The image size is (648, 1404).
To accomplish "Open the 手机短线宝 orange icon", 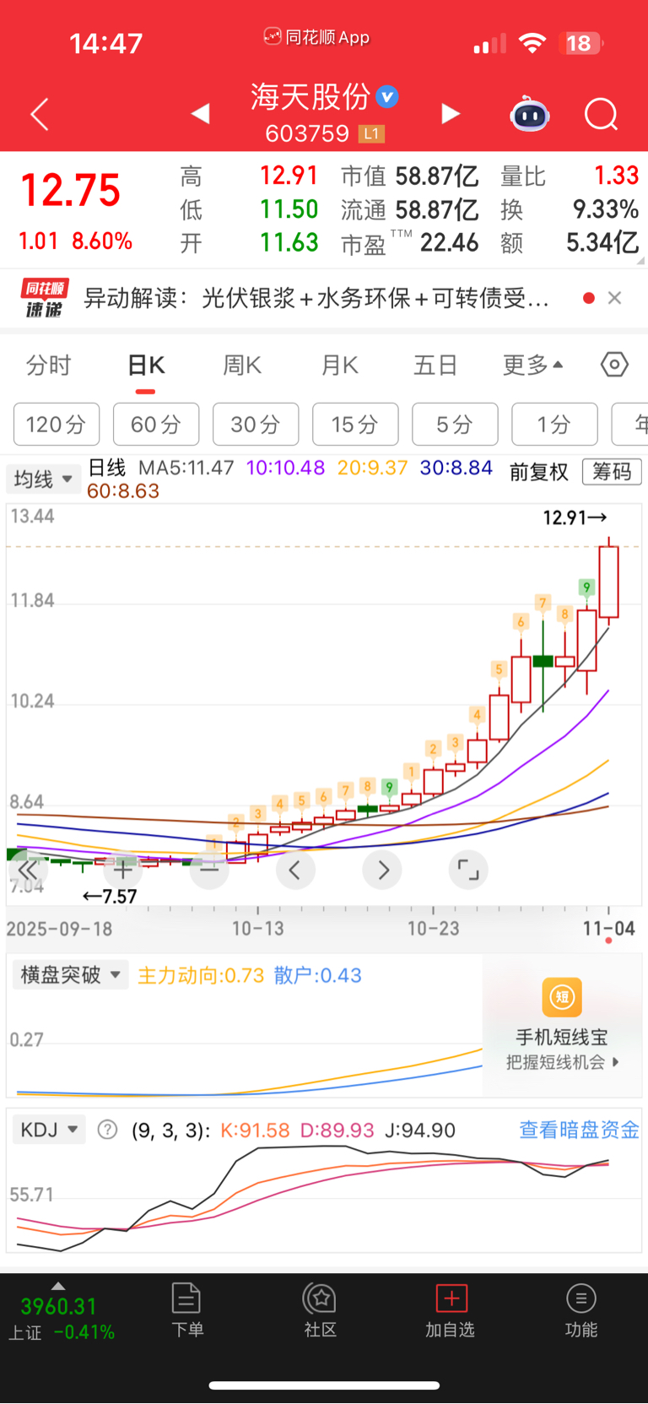I will pos(562,998).
